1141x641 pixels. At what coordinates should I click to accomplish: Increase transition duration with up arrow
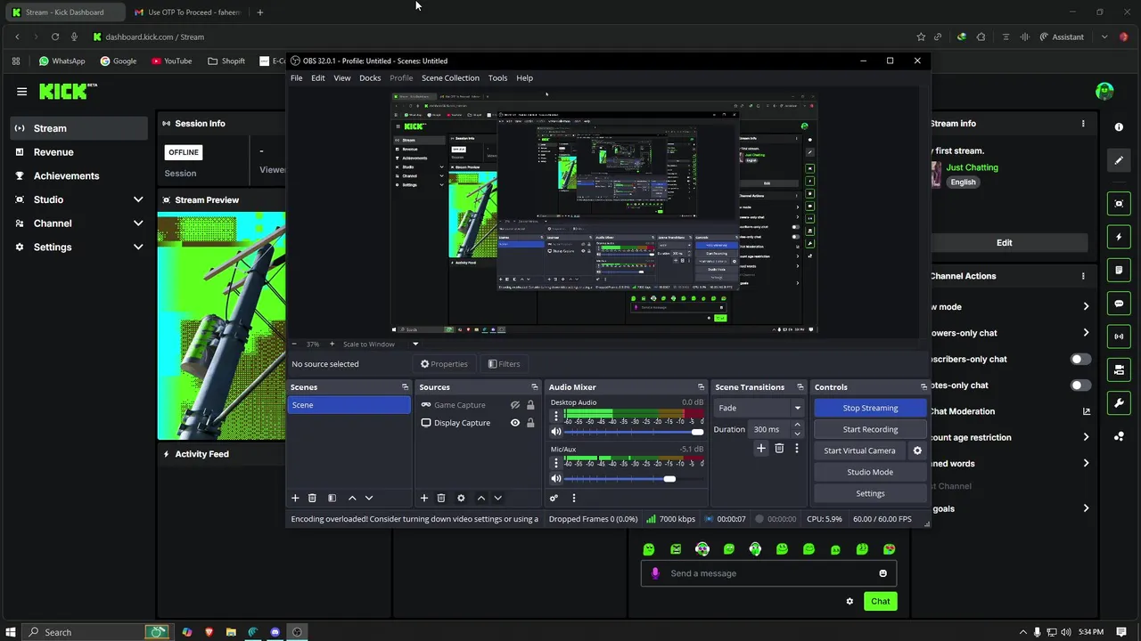pyautogui.click(x=797, y=425)
